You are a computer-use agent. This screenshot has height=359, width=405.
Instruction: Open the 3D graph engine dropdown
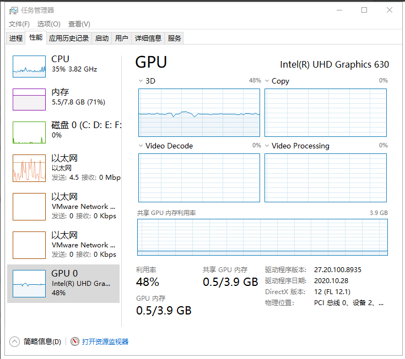pos(141,81)
